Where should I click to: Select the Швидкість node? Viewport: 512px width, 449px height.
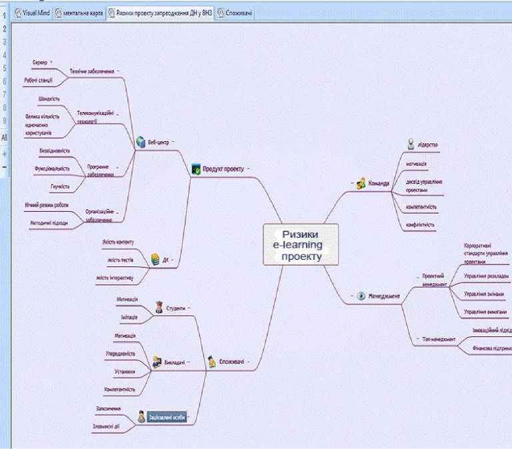tap(49, 99)
